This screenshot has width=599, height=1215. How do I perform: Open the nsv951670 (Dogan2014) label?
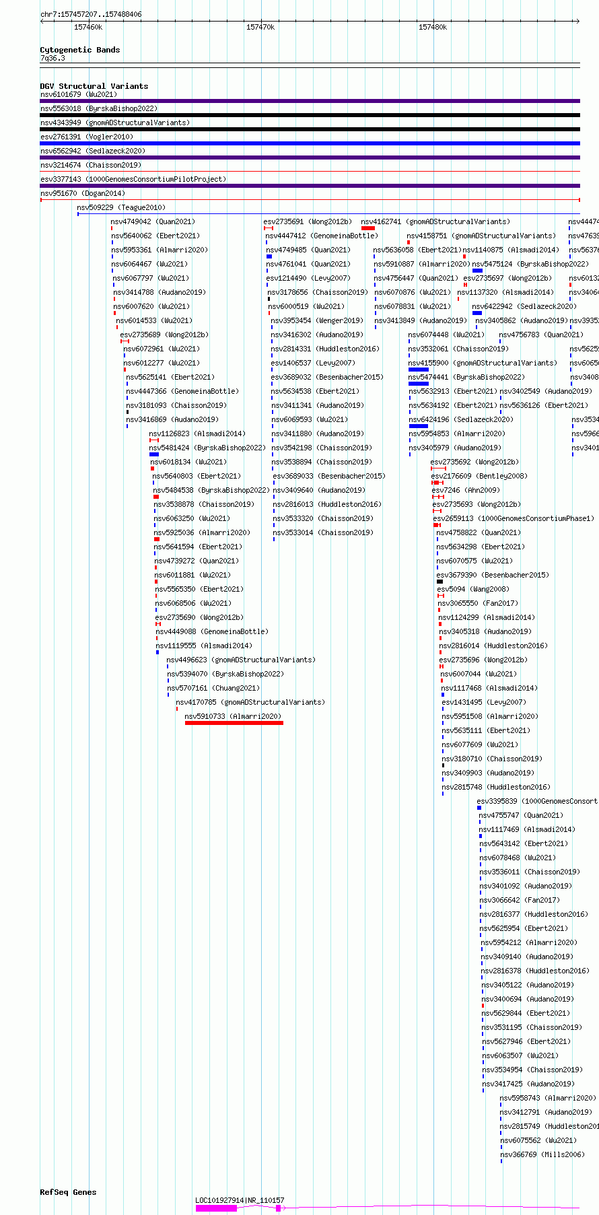[x=83, y=193]
